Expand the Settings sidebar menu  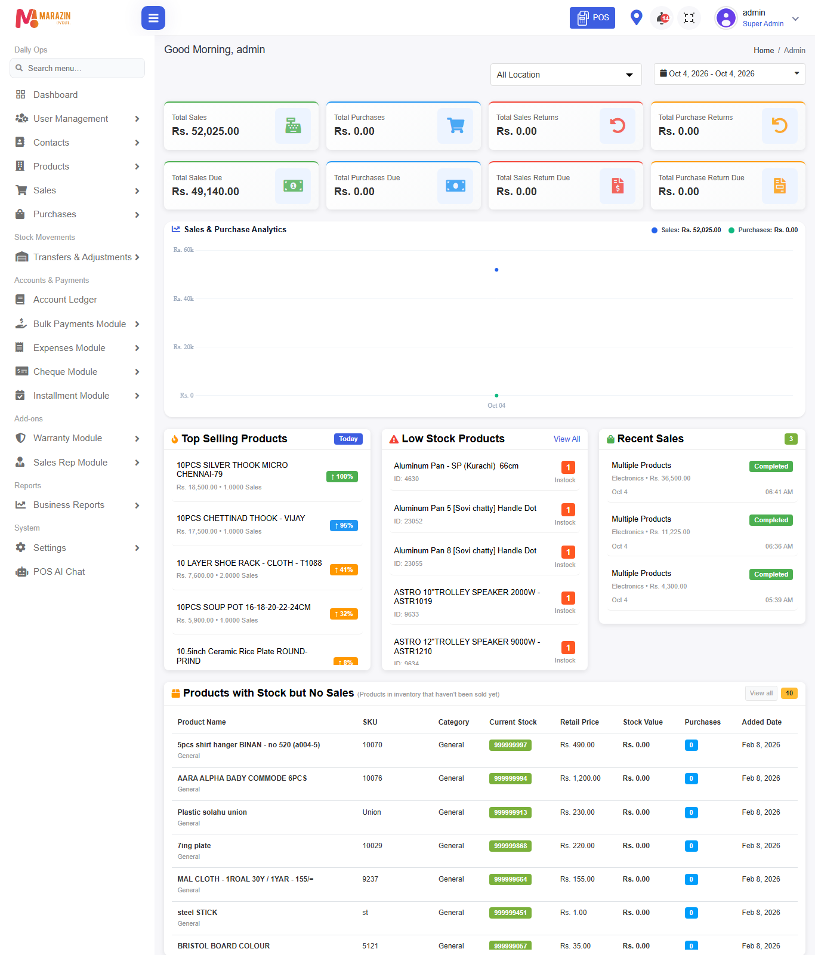coord(78,548)
